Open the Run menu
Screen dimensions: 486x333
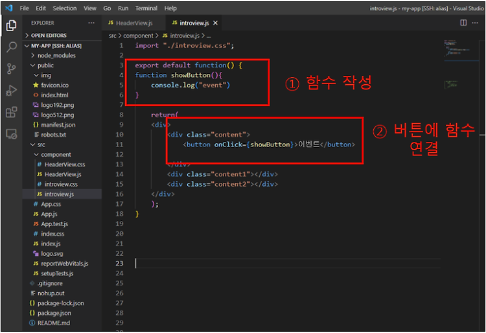(123, 8)
